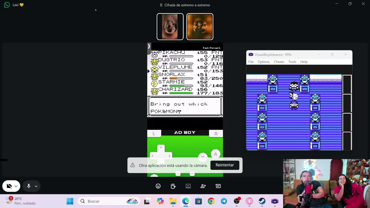
Task: Switch to Microsoft Edge in taskbar
Action: pos(186,201)
